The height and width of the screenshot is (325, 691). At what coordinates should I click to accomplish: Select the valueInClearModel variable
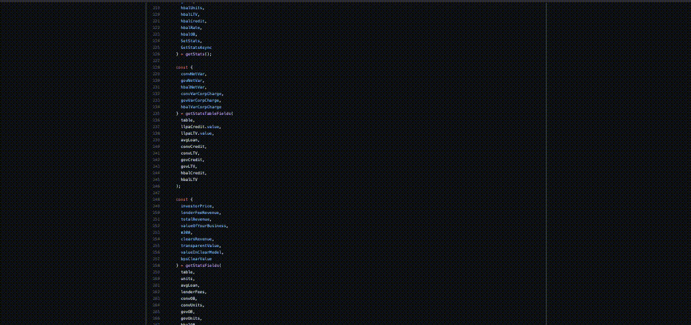coord(201,252)
